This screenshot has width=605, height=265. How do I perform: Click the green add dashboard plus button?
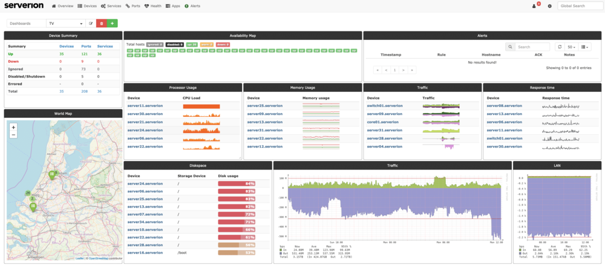(112, 23)
